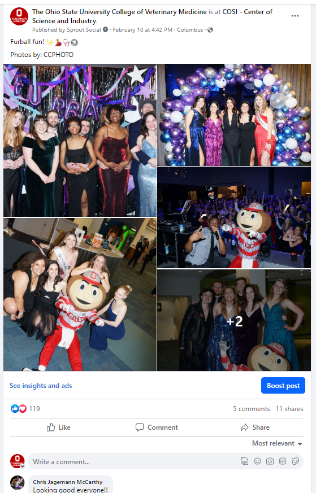Screen dimensions: 316x493
Task: Open the sticker picker icon
Action: (x=295, y=461)
